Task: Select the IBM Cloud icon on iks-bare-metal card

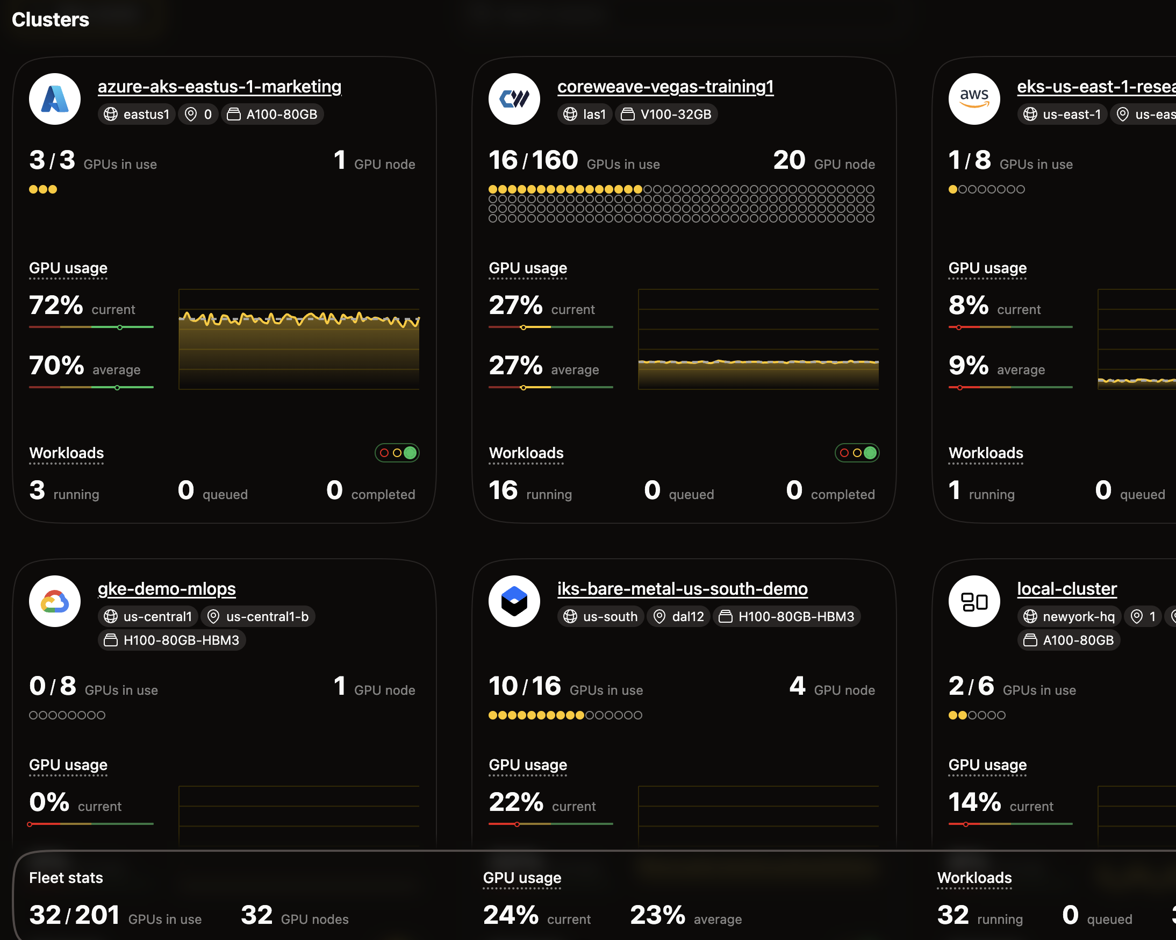Action: [514, 601]
